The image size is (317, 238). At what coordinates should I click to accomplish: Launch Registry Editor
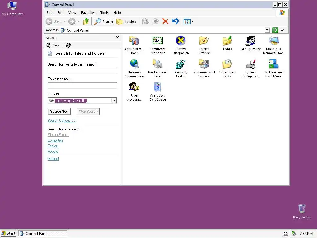click(181, 68)
